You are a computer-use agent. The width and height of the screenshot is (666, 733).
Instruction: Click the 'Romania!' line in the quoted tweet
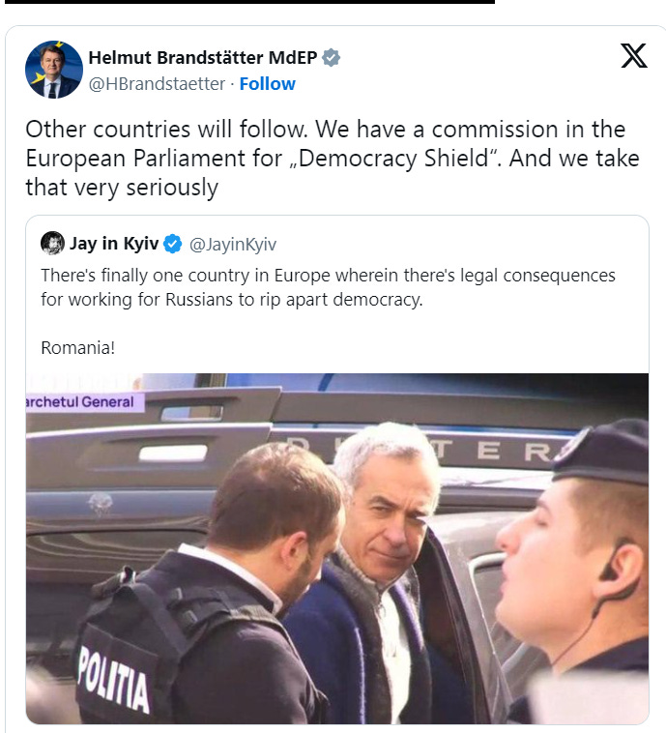point(78,348)
